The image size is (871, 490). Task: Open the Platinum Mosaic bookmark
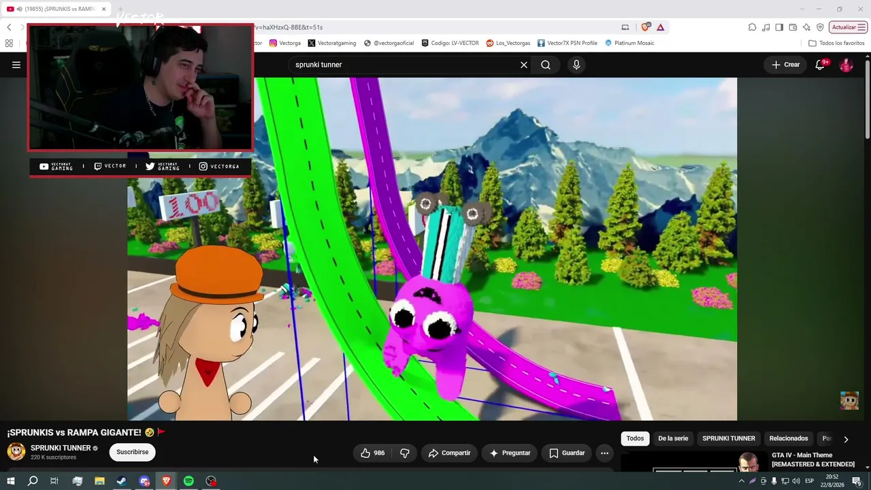629,43
